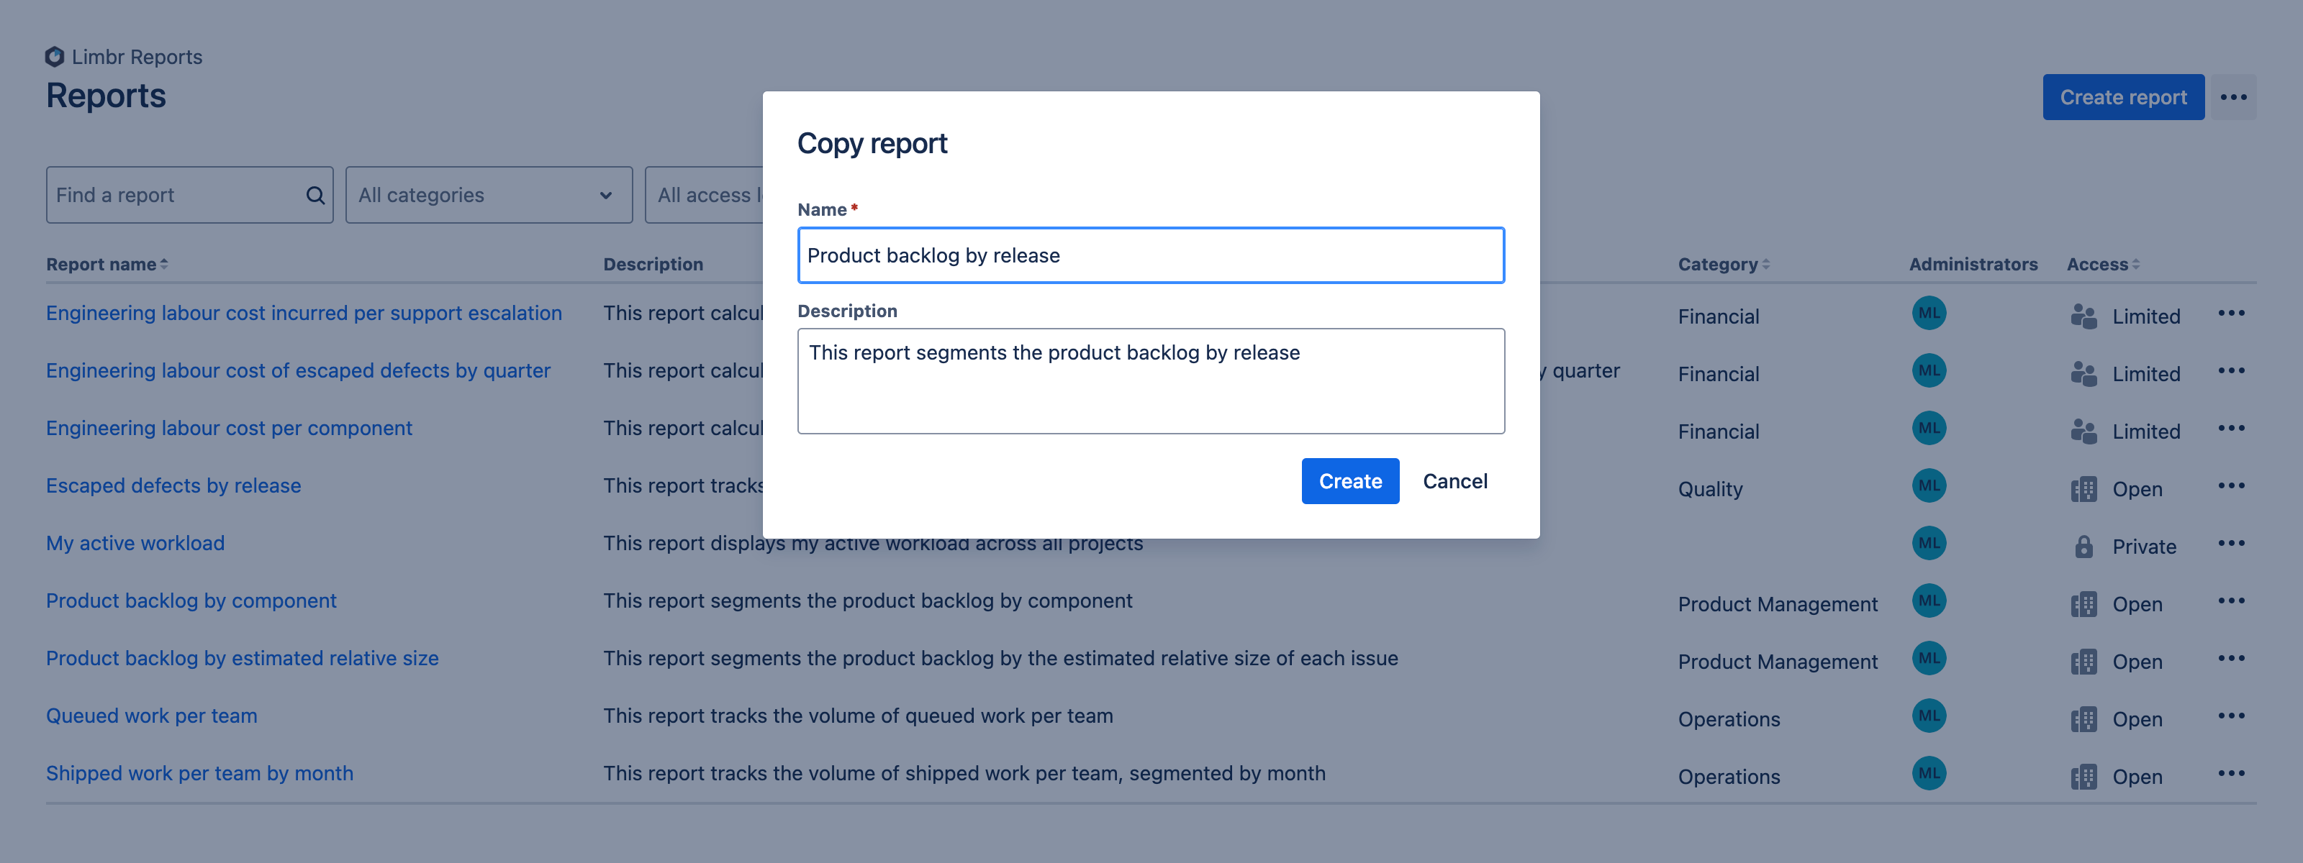Click ML avatar in My active workload row
Viewport: 2303px width, 863px height.
coord(1929,543)
